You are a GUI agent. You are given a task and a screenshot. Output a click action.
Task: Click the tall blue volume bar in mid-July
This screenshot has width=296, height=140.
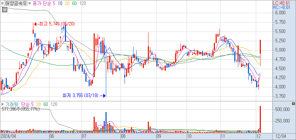(106, 122)
